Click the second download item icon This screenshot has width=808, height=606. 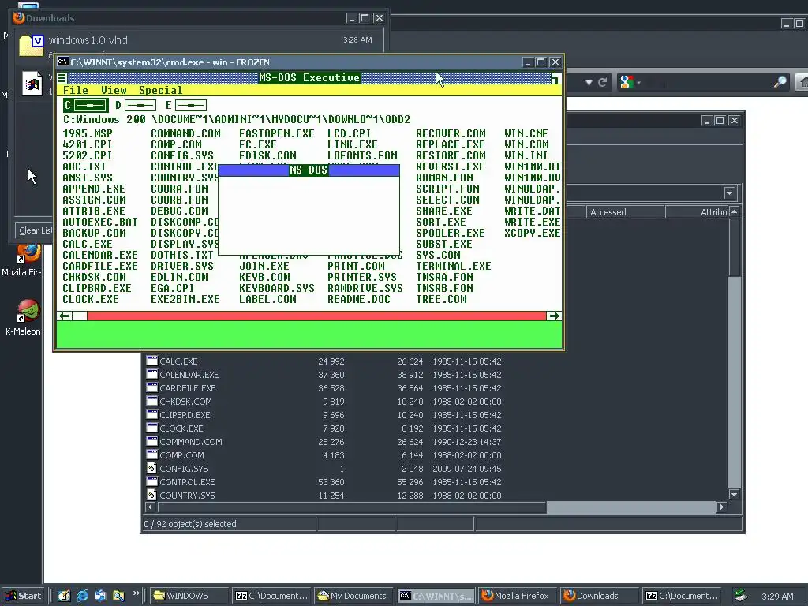[32, 82]
